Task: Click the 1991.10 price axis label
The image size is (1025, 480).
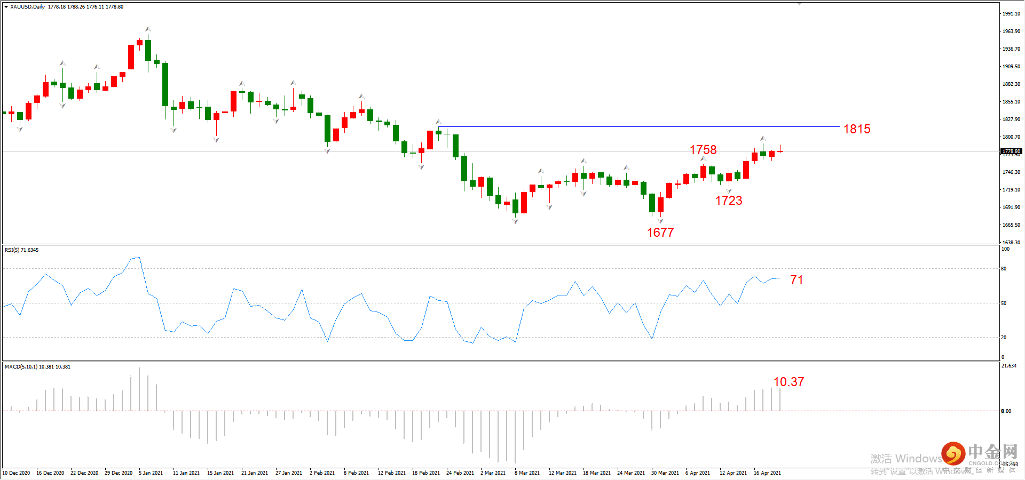Action: (x=1011, y=14)
